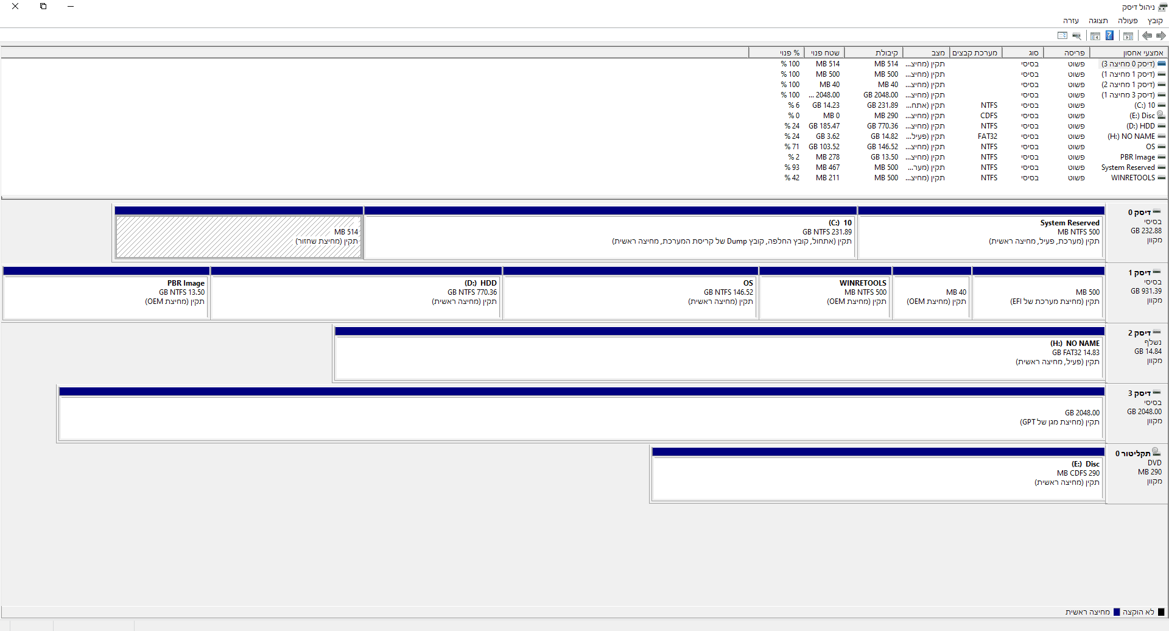Open the עזרה (Help) menu
Image resolution: width=1169 pixels, height=631 pixels.
click(x=1071, y=21)
